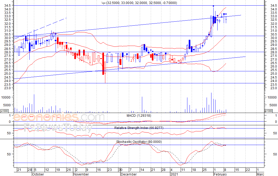
Task: Click the blue dot marker above February peak
Action: 213,6
